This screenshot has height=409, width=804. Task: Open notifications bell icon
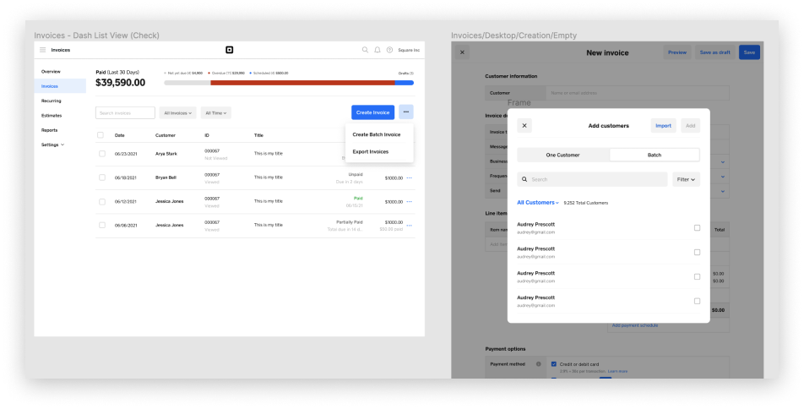[378, 50]
